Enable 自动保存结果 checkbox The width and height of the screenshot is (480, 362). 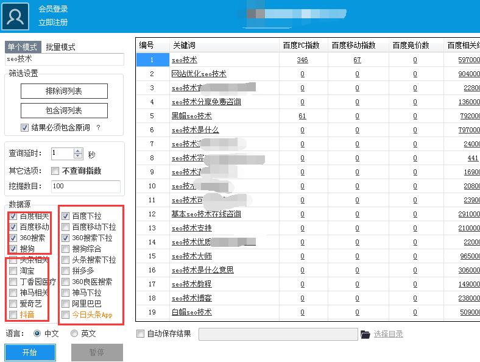(140, 334)
